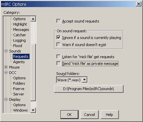The image size is (143, 122).
Task: Select the Highlight category item
Action: [x=20, y=24]
